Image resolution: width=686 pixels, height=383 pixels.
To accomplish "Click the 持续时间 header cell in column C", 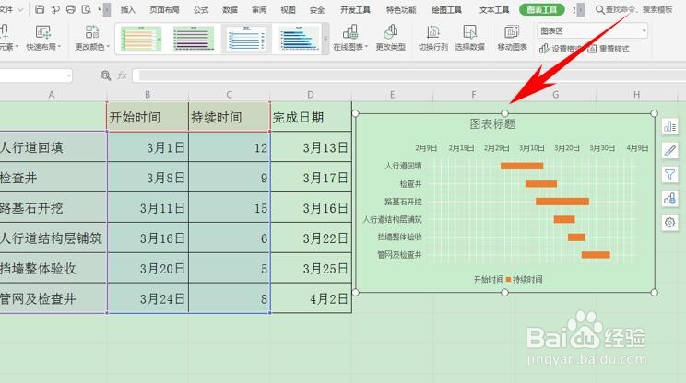I will (x=230, y=117).
